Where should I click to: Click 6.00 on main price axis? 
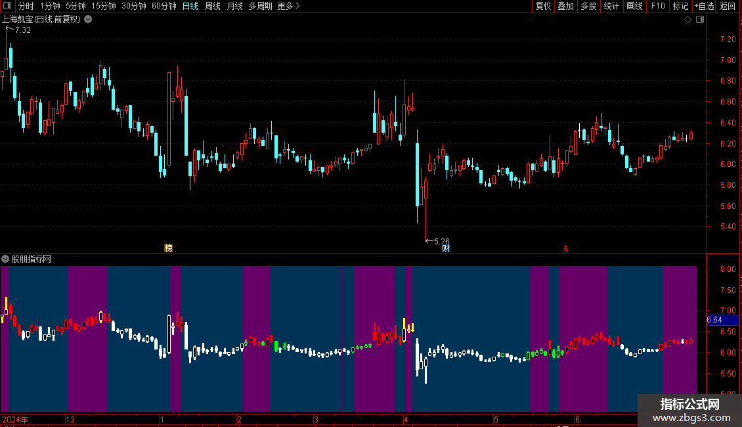728,164
